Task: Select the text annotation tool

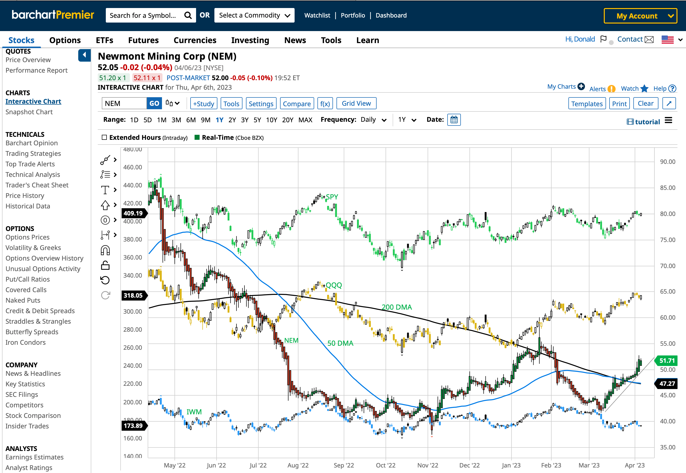Action: [105, 190]
